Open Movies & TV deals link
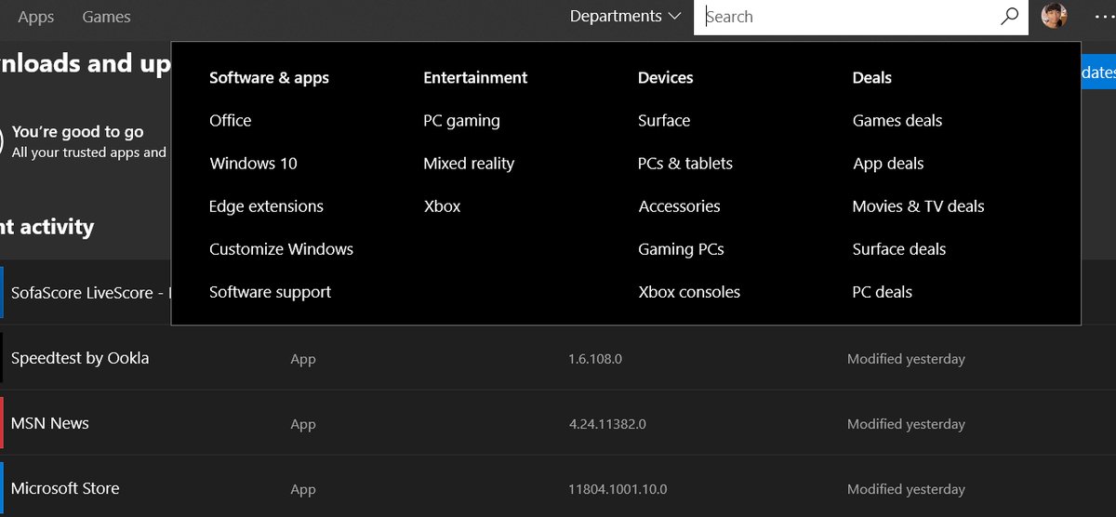This screenshot has width=1116, height=517. click(918, 206)
